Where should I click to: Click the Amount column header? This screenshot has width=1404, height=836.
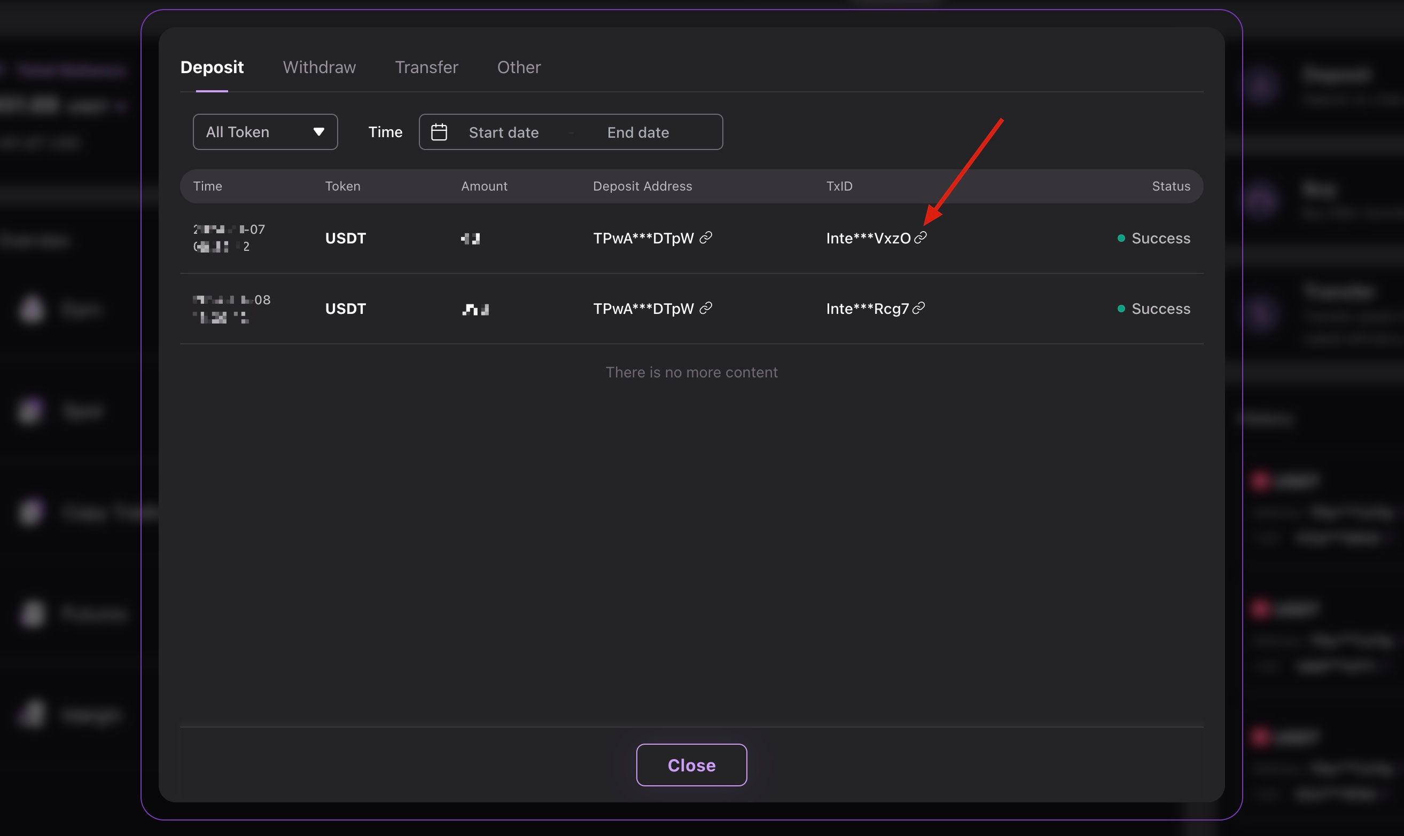pos(484,186)
